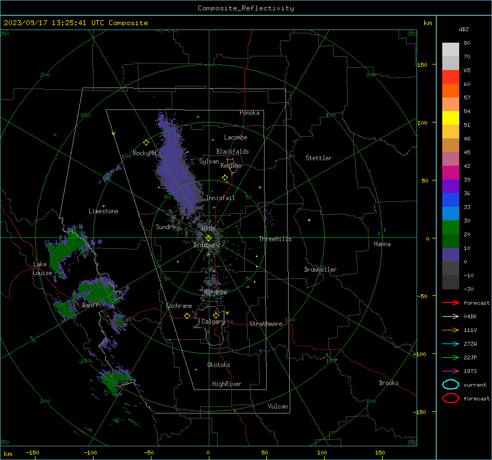
Task: Select the slate purple 10-0 dBZ swatch
Action: (450, 255)
